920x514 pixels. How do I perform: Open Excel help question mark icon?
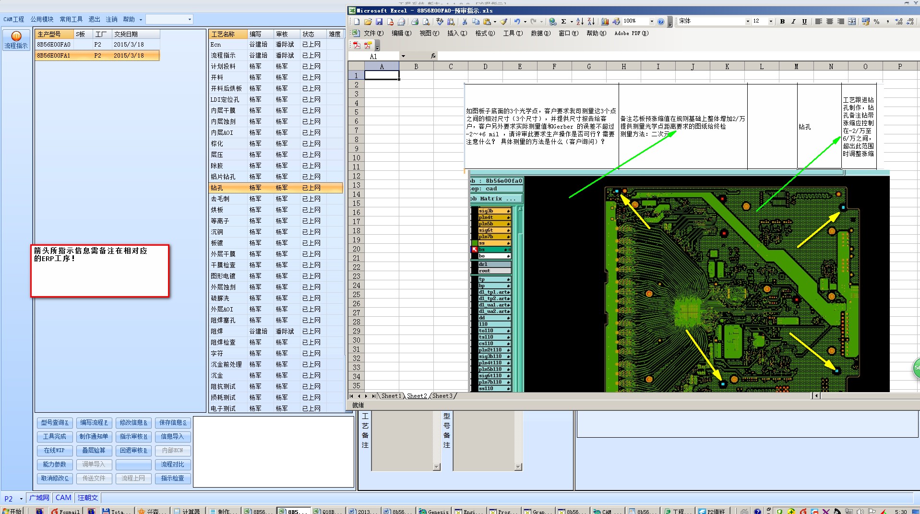pos(661,22)
